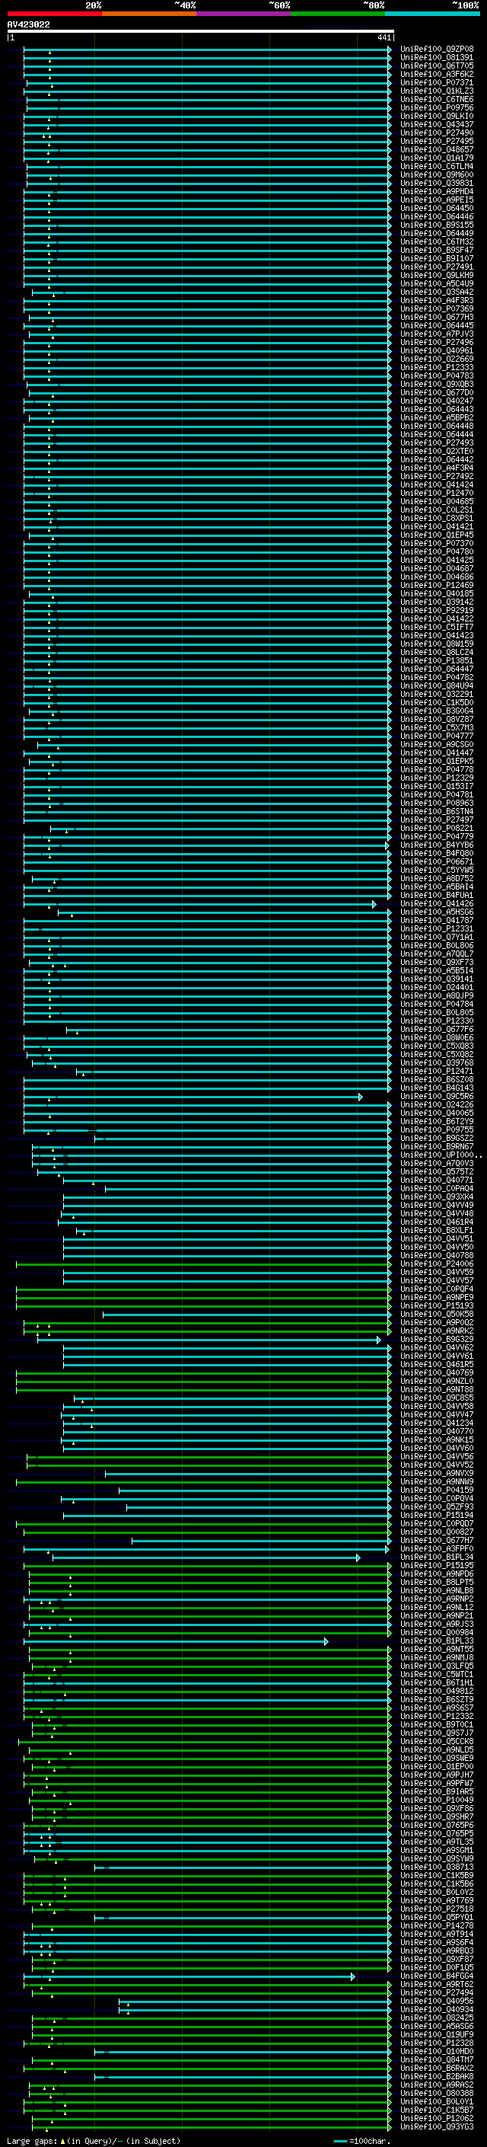
Task: Click label UniRef100_C6TM32
Action: 437,241
